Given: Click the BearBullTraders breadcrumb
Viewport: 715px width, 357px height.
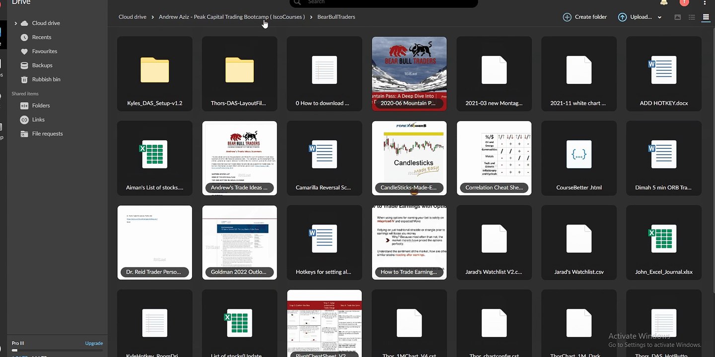Looking at the screenshot, I should pyautogui.click(x=336, y=17).
